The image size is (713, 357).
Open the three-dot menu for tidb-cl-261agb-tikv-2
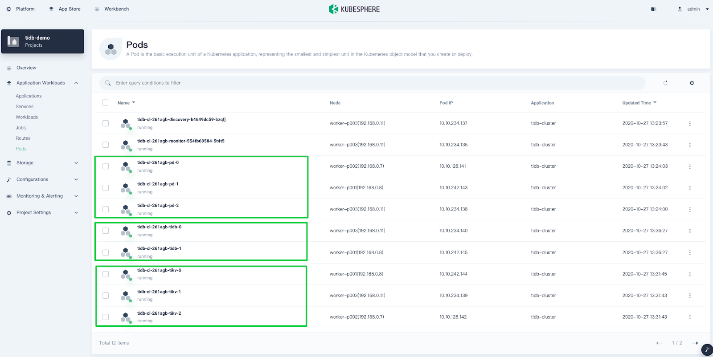coord(690,317)
